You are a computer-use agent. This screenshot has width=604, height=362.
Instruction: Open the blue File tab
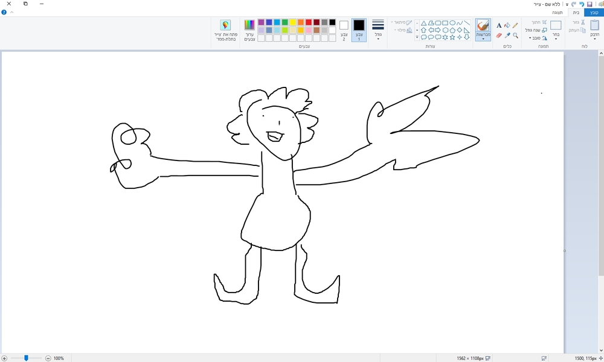coord(594,12)
